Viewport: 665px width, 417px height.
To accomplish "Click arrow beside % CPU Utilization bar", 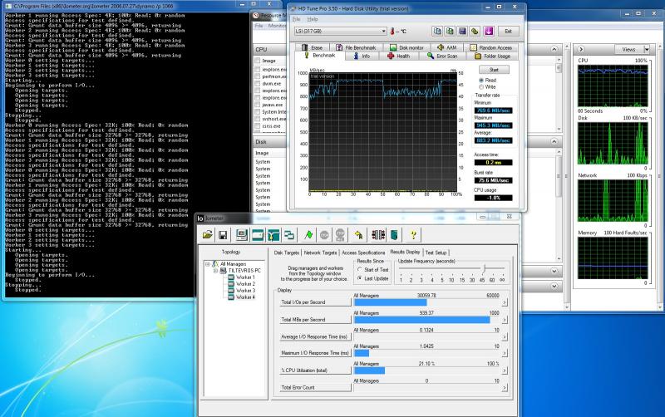I will click(505, 370).
